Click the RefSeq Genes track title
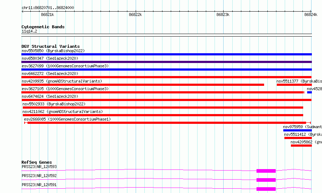Image resolution: width=322 pixels, height=193 pixels. click(x=37, y=162)
